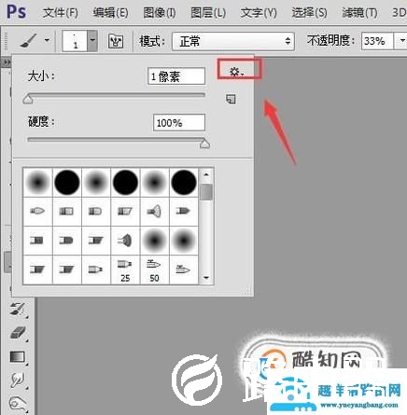Image resolution: width=407 pixels, height=415 pixels.
Task: Click the brush list scrollbar down arrow
Action: (x=206, y=278)
